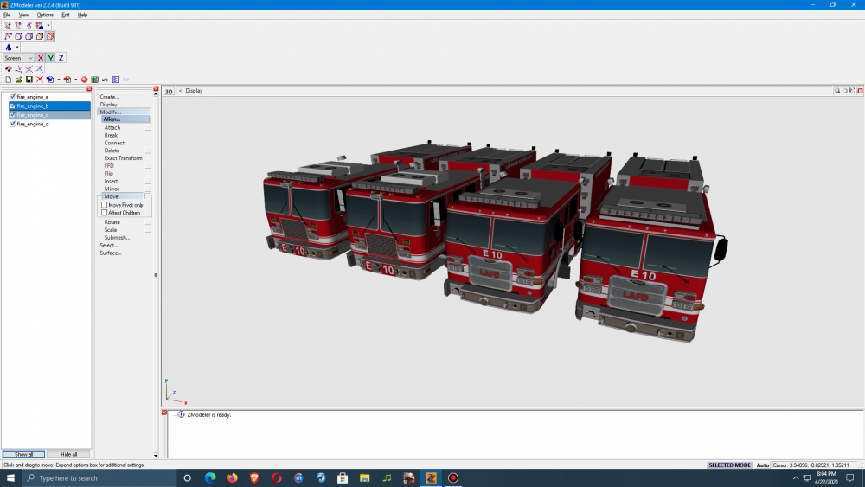Click the third selection tool icon in top row

29,25
